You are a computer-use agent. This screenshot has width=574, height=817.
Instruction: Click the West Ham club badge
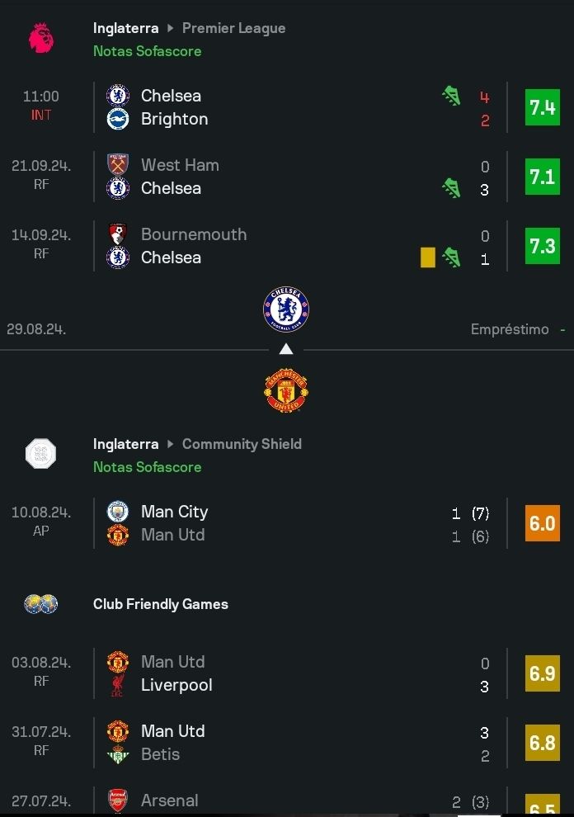point(118,165)
